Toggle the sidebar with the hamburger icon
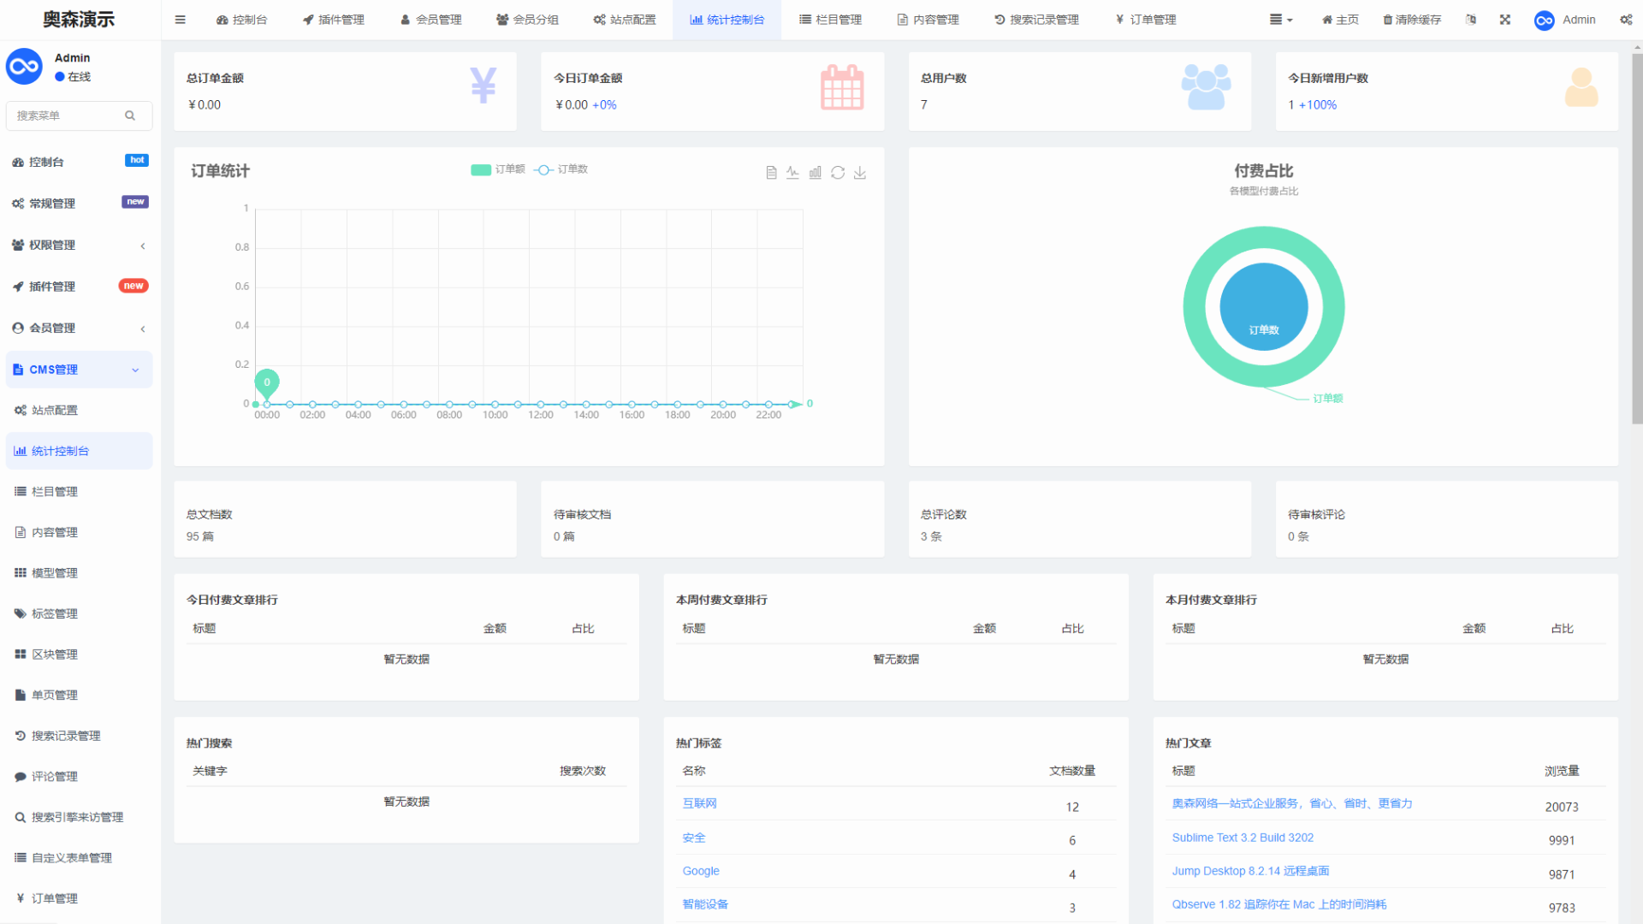The height and width of the screenshot is (924, 1643). click(x=180, y=20)
